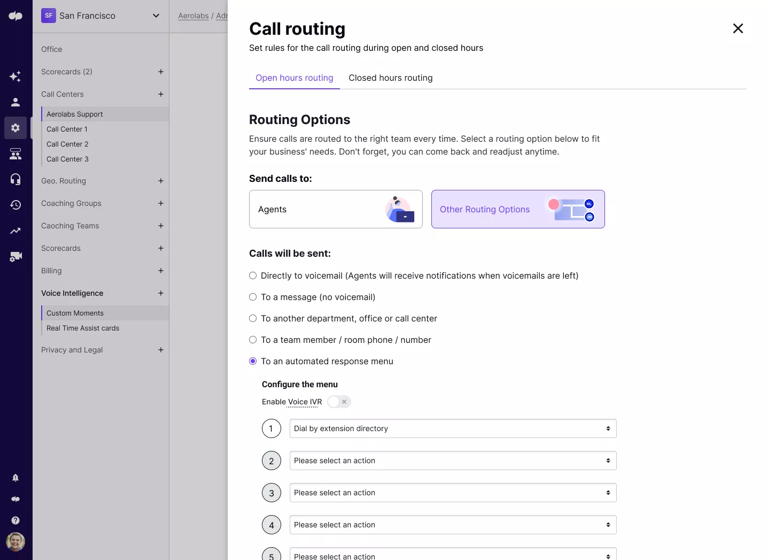Select the Contacts person icon

16,102
